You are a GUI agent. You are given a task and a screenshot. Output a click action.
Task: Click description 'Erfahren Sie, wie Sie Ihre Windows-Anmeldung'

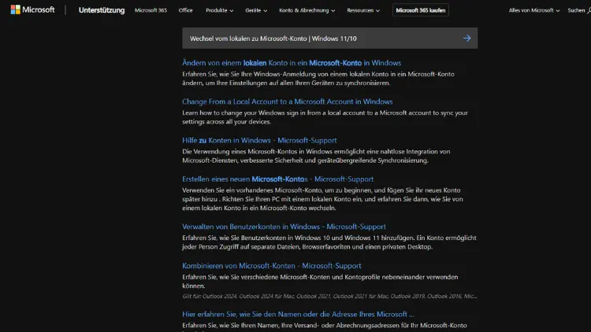coord(318,79)
